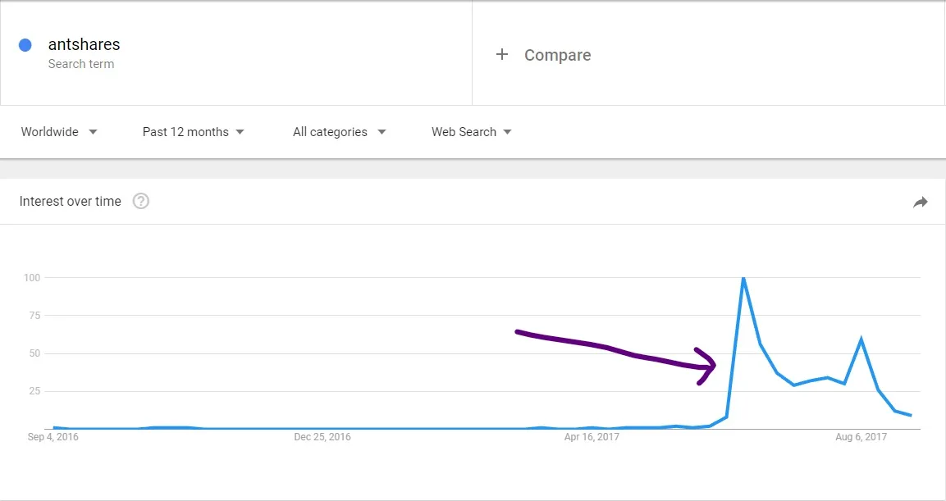Click the Sep 4, 2016 axis label
The width and height of the screenshot is (946, 501).
53,436
